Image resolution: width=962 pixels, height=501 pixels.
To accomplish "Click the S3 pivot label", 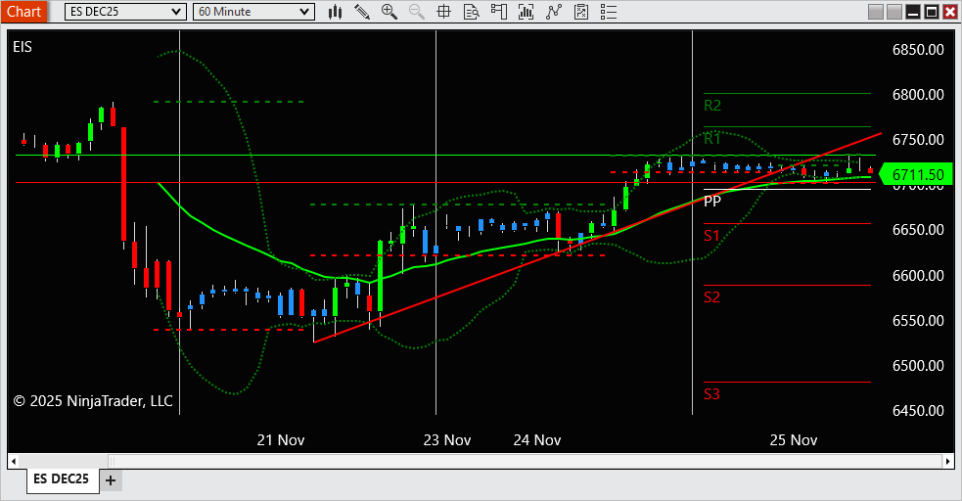I will (711, 394).
